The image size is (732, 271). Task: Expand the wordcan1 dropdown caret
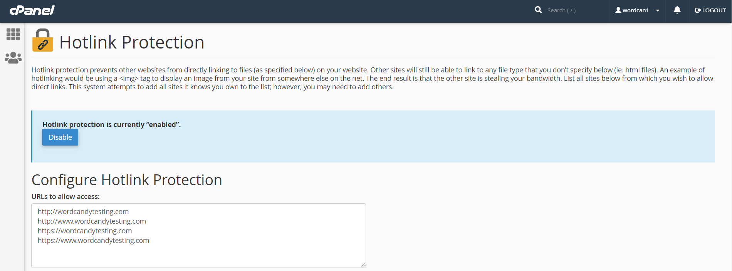658,10
